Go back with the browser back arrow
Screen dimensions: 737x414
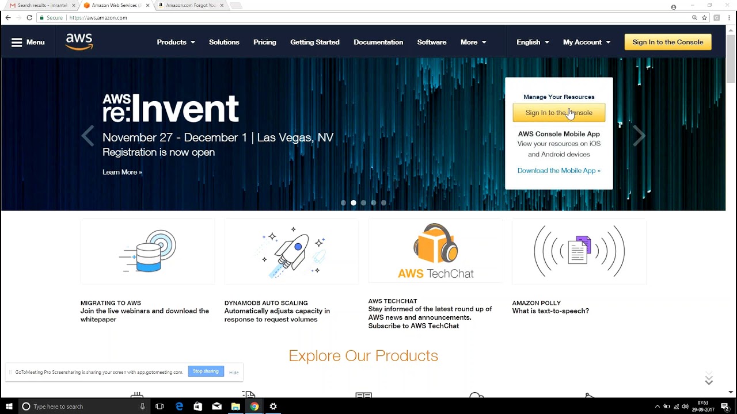click(8, 18)
